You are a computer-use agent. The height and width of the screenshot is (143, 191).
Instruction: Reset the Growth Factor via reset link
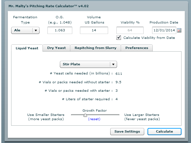(94, 119)
